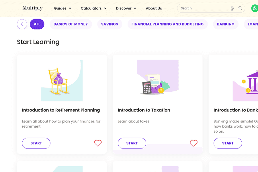The height and width of the screenshot is (172, 258).
Task: Expand the Calculators dropdown menu
Action: tap(93, 8)
